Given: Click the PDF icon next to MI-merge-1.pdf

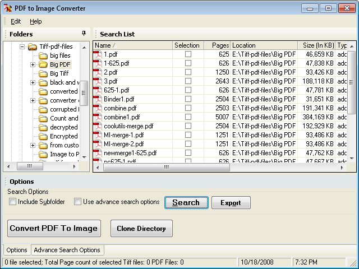Looking at the screenshot, I should coord(98,135).
